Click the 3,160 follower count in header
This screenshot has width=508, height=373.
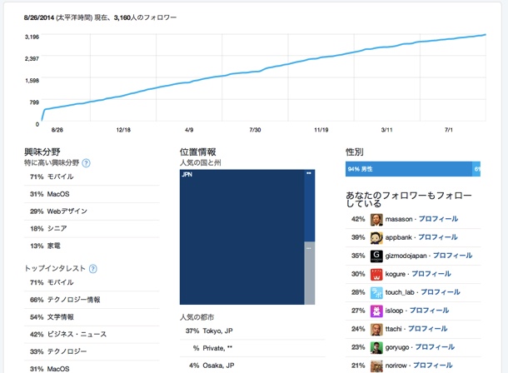tap(122, 17)
